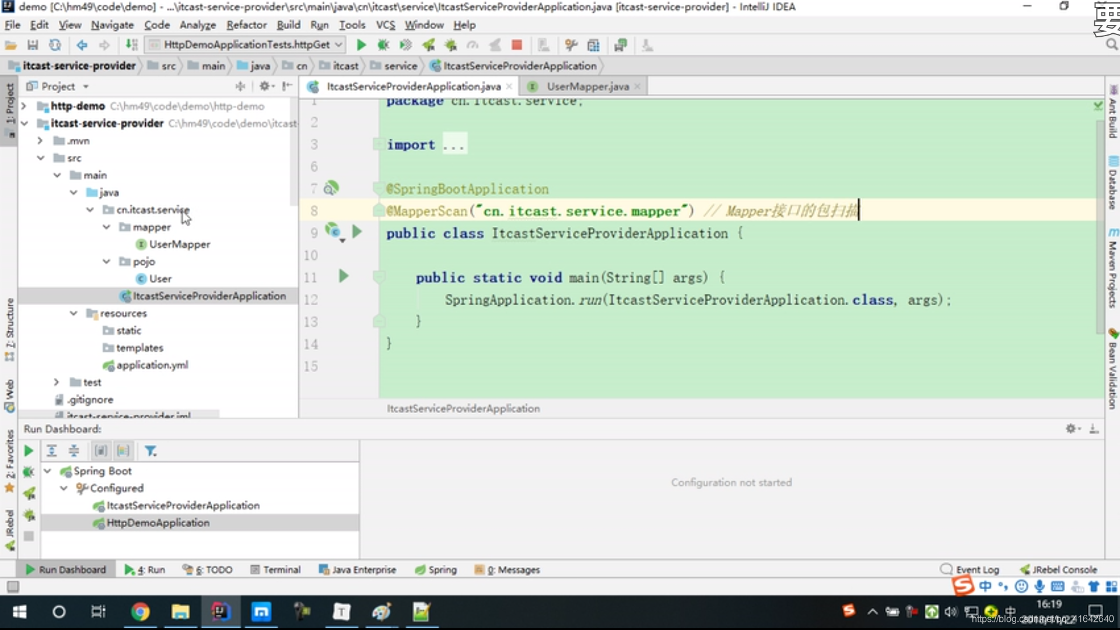Synchronize project with the refresh icon
The image size is (1120, 630).
click(55, 45)
